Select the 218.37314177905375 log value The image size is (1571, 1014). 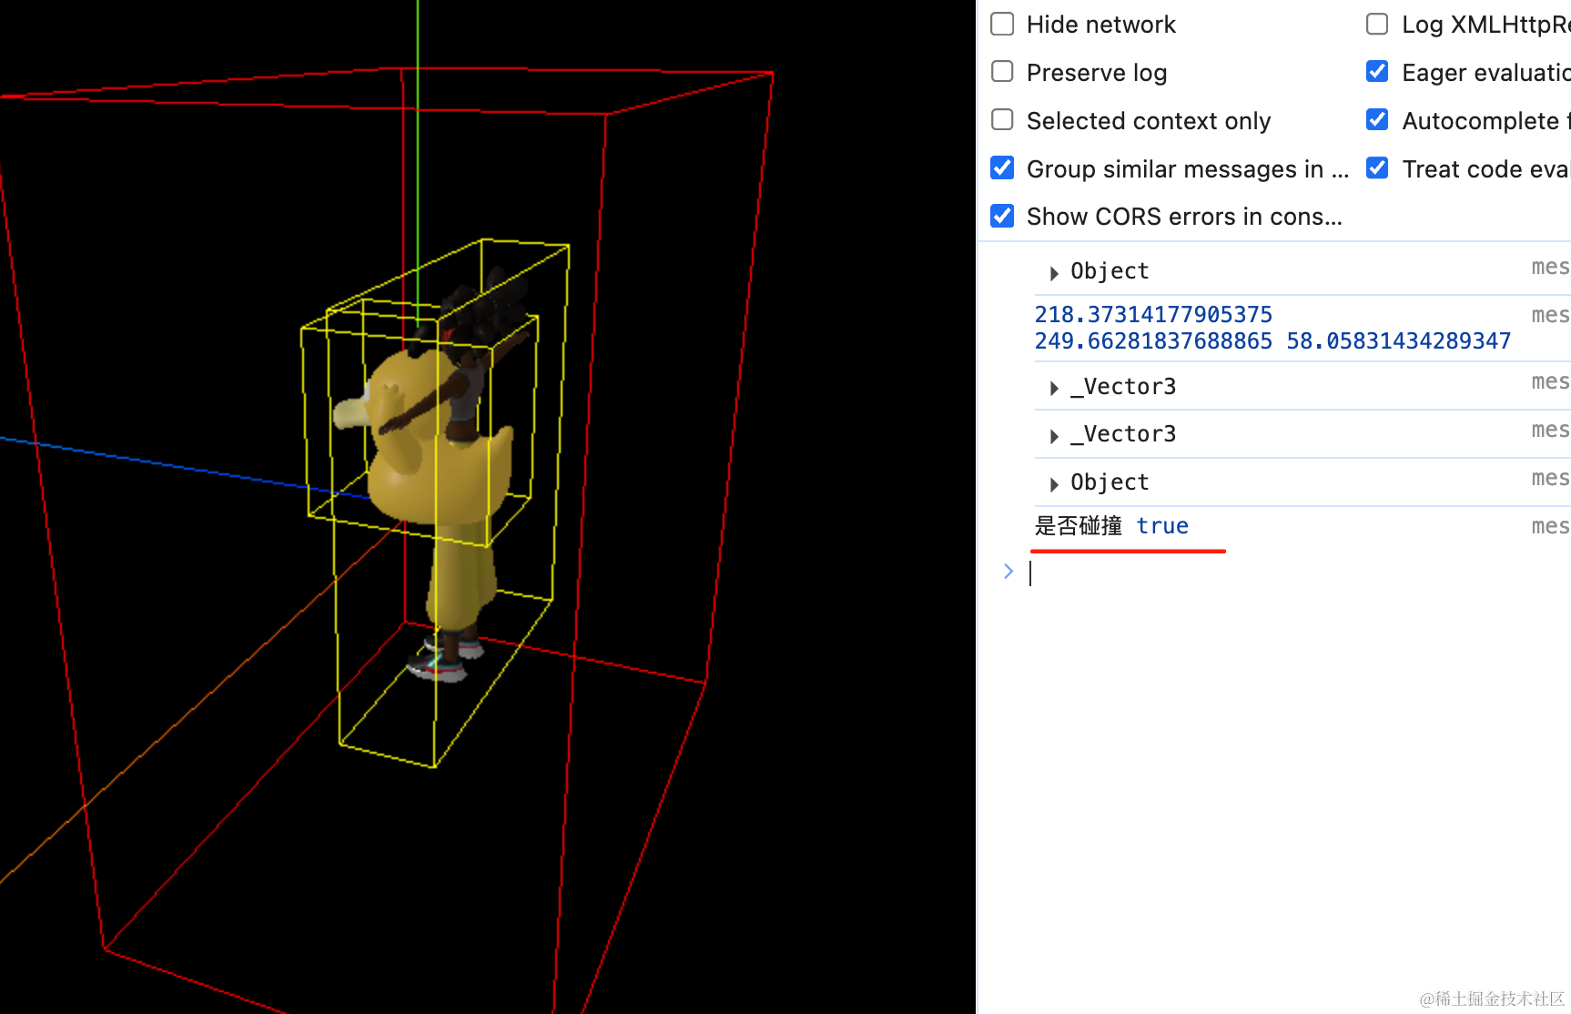pyautogui.click(x=1153, y=315)
